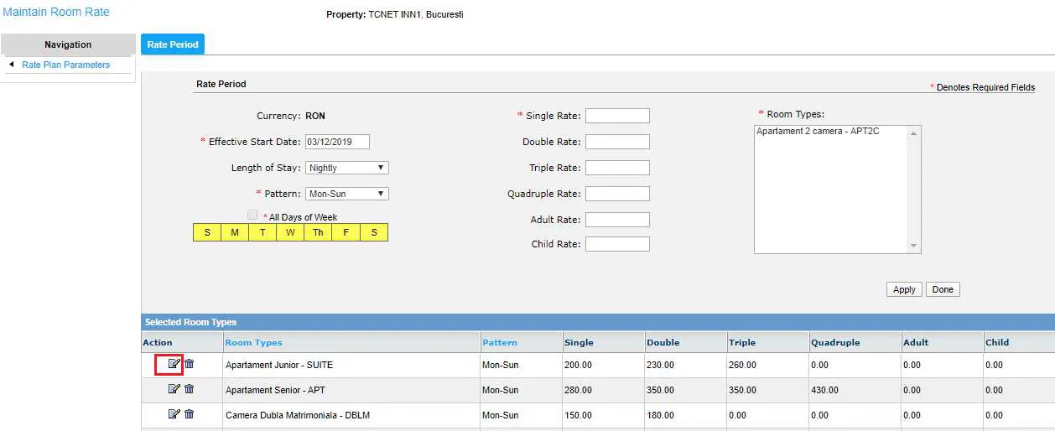1055x431 pixels.
Task: Switch to Rate Period tab
Action: 173,44
